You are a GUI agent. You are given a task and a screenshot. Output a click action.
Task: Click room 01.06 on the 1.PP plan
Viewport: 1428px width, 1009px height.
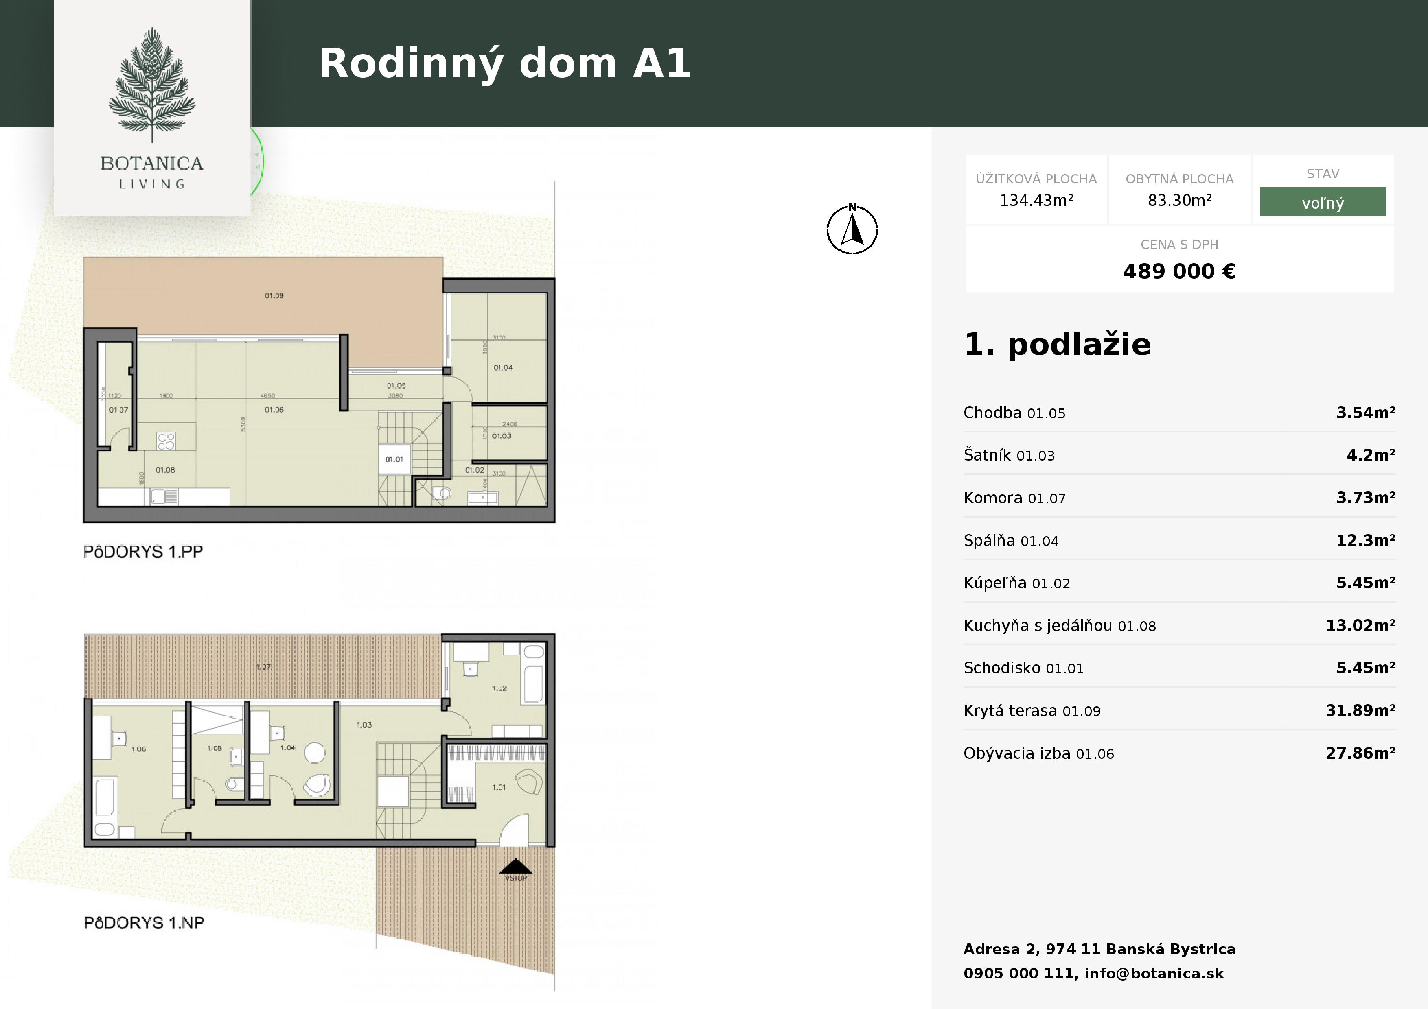click(x=274, y=411)
